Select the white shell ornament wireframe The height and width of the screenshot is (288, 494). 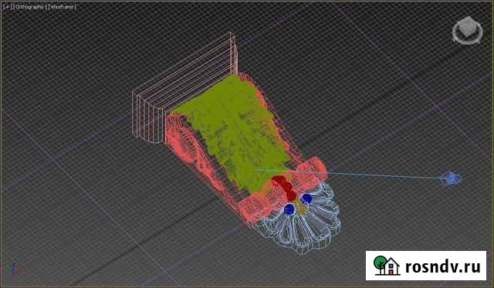point(302,220)
